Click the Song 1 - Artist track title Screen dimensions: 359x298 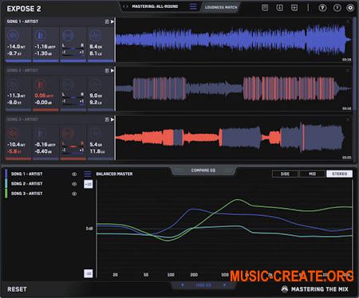(22, 22)
